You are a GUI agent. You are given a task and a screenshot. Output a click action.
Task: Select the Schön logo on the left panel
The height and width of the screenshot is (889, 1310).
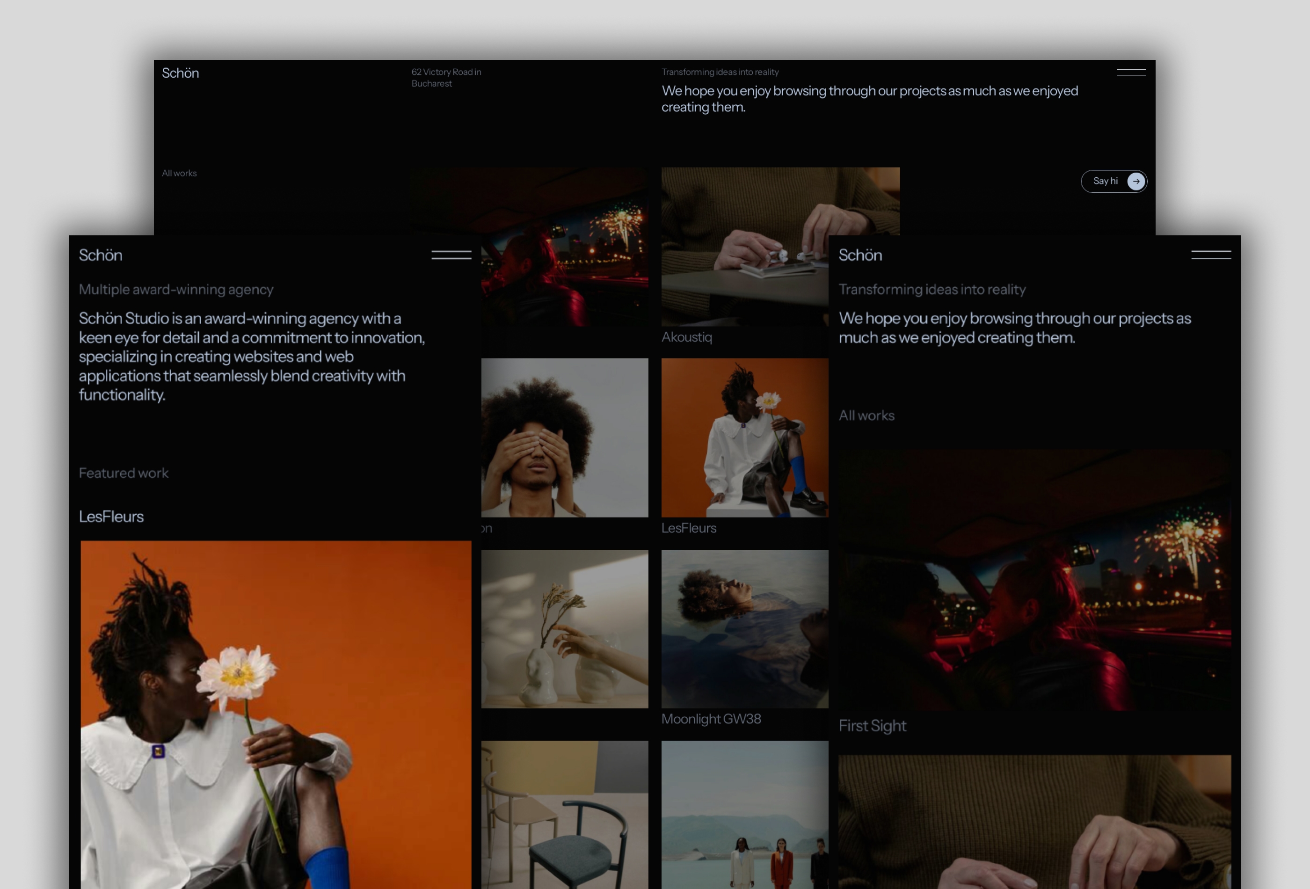click(100, 255)
